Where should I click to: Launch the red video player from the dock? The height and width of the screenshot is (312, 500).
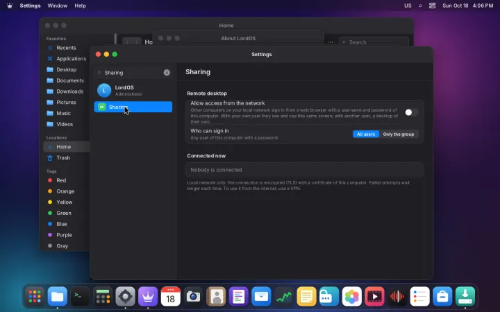pyautogui.click(x=374, y=297)
